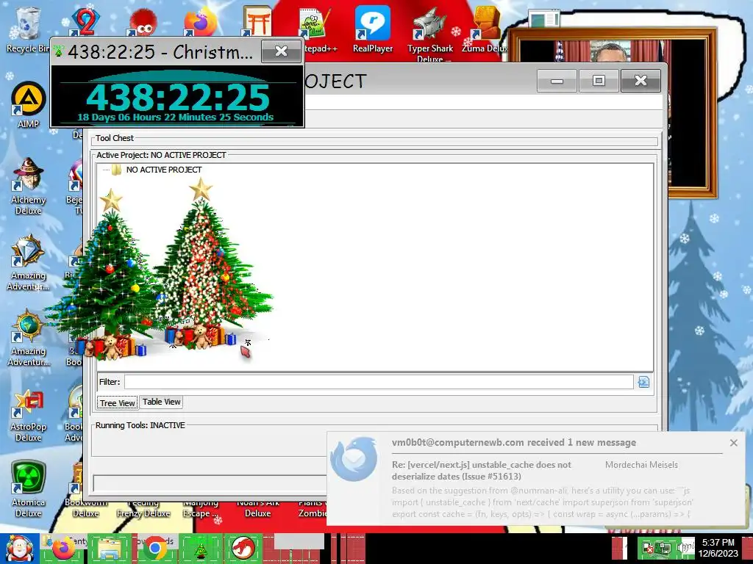This screenshot has height=564, width=753.
Task: Maximize the PROJECT window
Action: point(599,81)
